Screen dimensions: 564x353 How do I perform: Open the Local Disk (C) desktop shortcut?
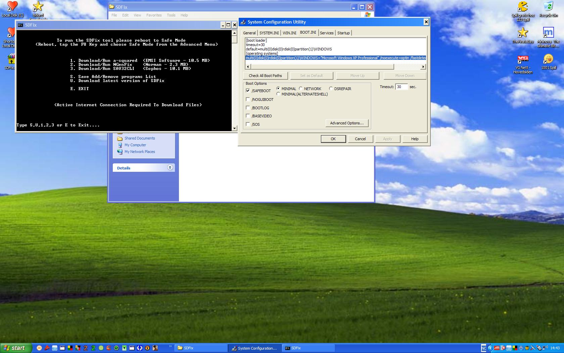pos(12,9)
